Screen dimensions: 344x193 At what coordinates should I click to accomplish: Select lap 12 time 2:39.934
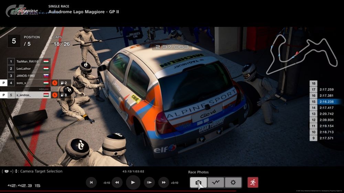(322, 120)
